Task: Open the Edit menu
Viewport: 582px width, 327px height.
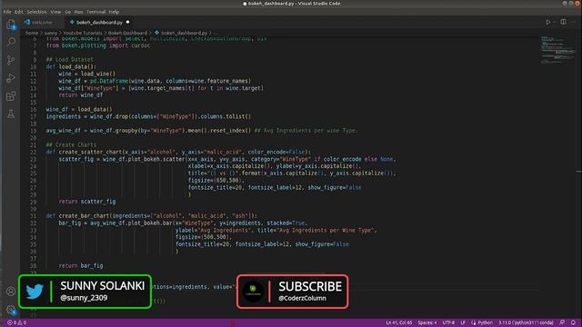Action: (x=19, y=12)
